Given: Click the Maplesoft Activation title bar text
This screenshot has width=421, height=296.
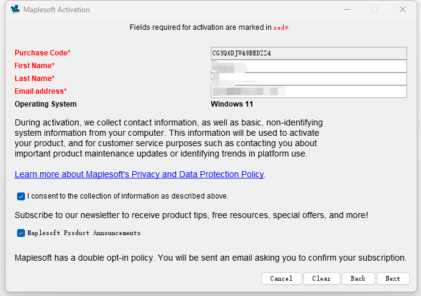Looking at the screenshot, I should pos(56,9).
